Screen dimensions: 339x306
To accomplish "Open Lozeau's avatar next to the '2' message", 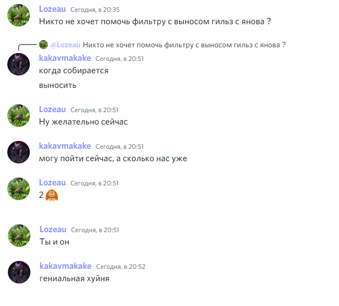I will tap(19, 189).
